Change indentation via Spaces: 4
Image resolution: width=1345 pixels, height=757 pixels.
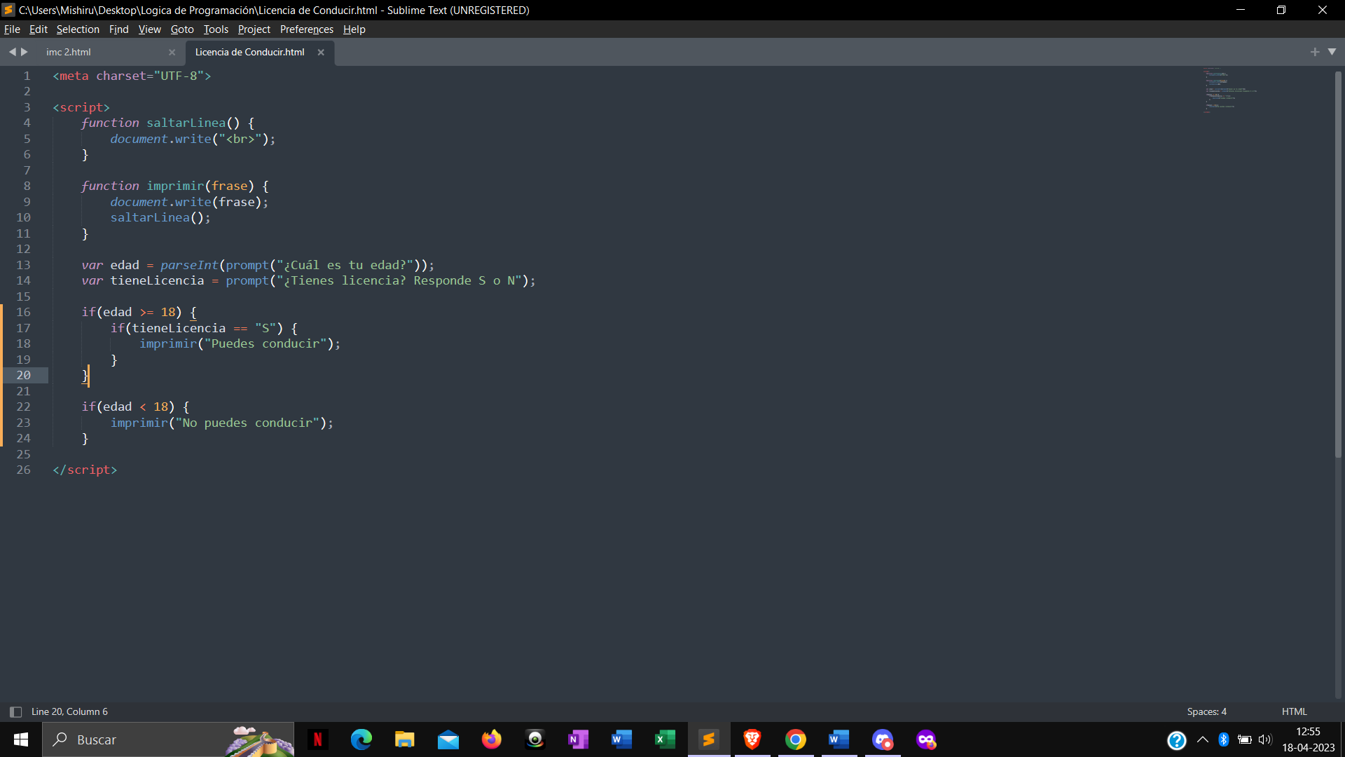1206,711
